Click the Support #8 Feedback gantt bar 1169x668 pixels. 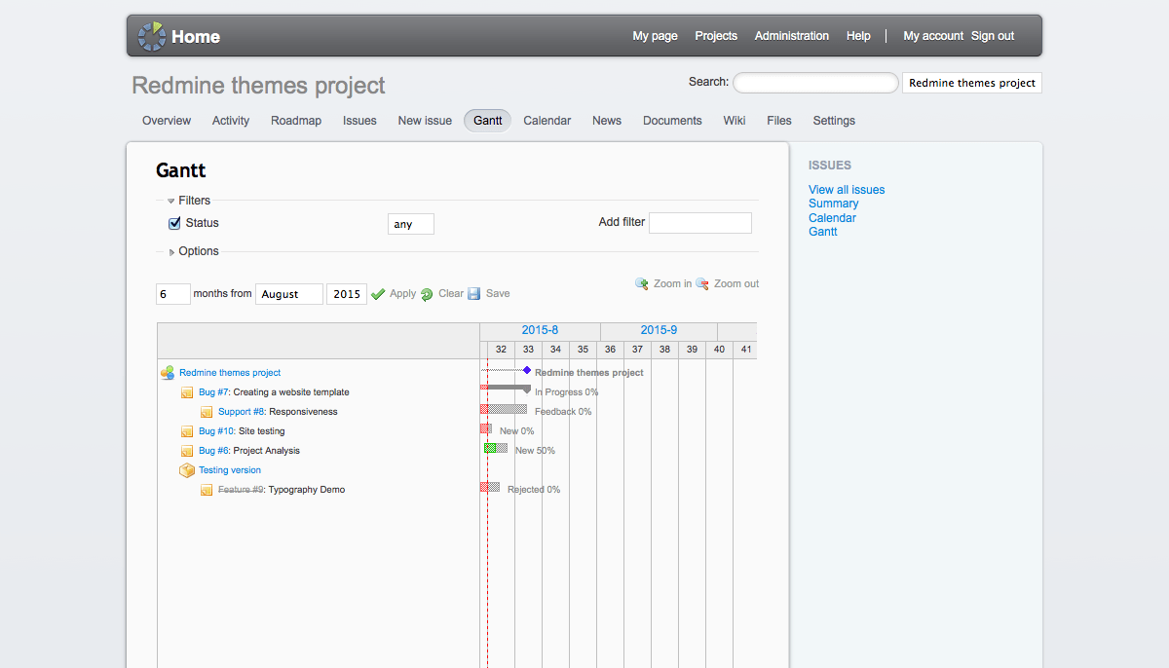(504, 409)
